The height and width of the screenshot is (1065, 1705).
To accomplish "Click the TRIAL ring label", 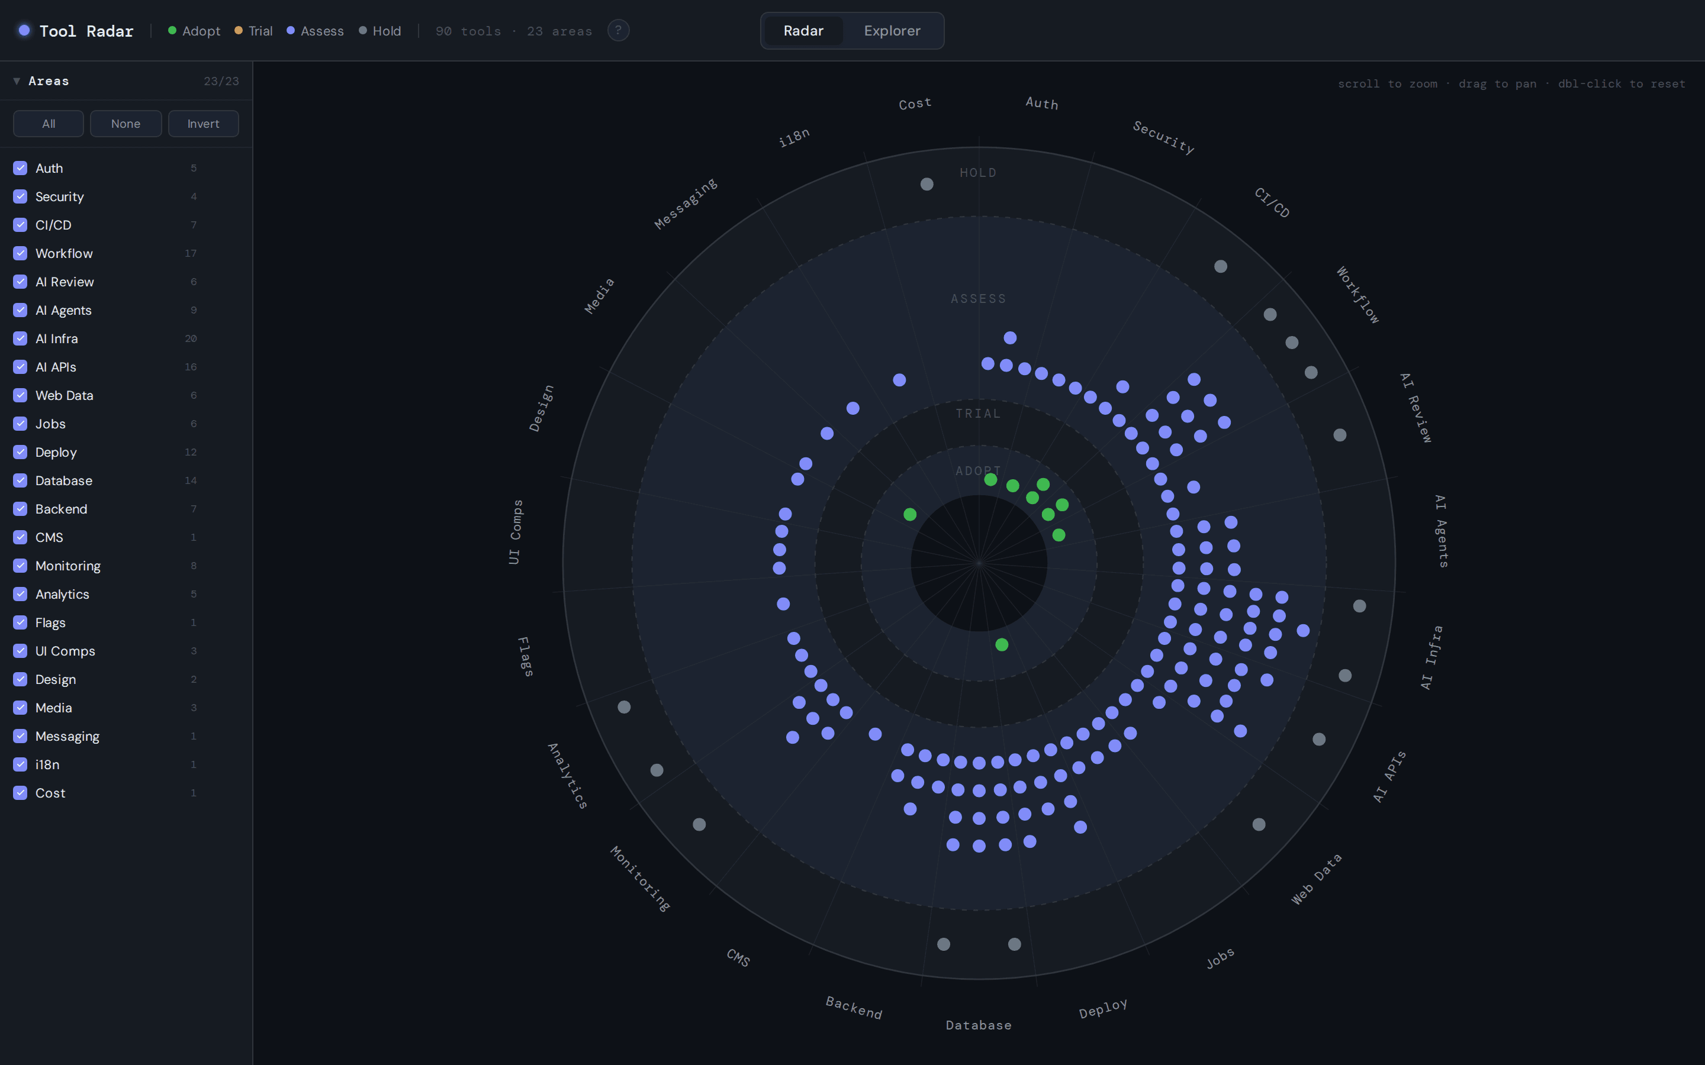I will click(978, 414).
